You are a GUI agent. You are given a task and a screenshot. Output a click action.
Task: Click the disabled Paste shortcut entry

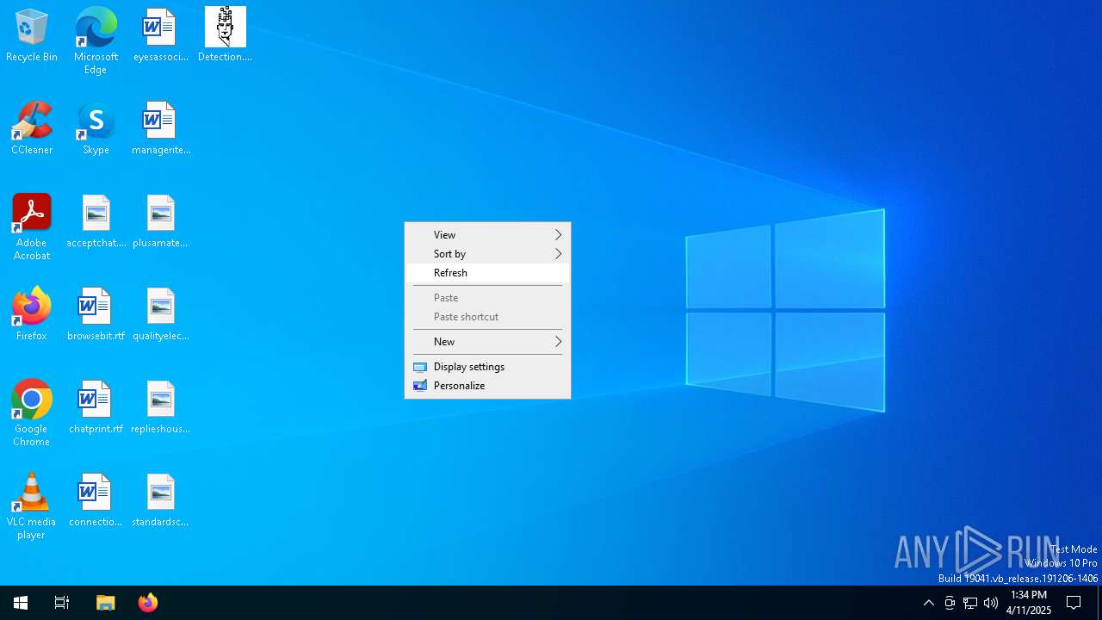[487, 316]
